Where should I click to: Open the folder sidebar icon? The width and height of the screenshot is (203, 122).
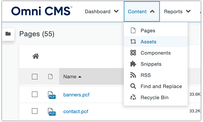pos(8,34)
